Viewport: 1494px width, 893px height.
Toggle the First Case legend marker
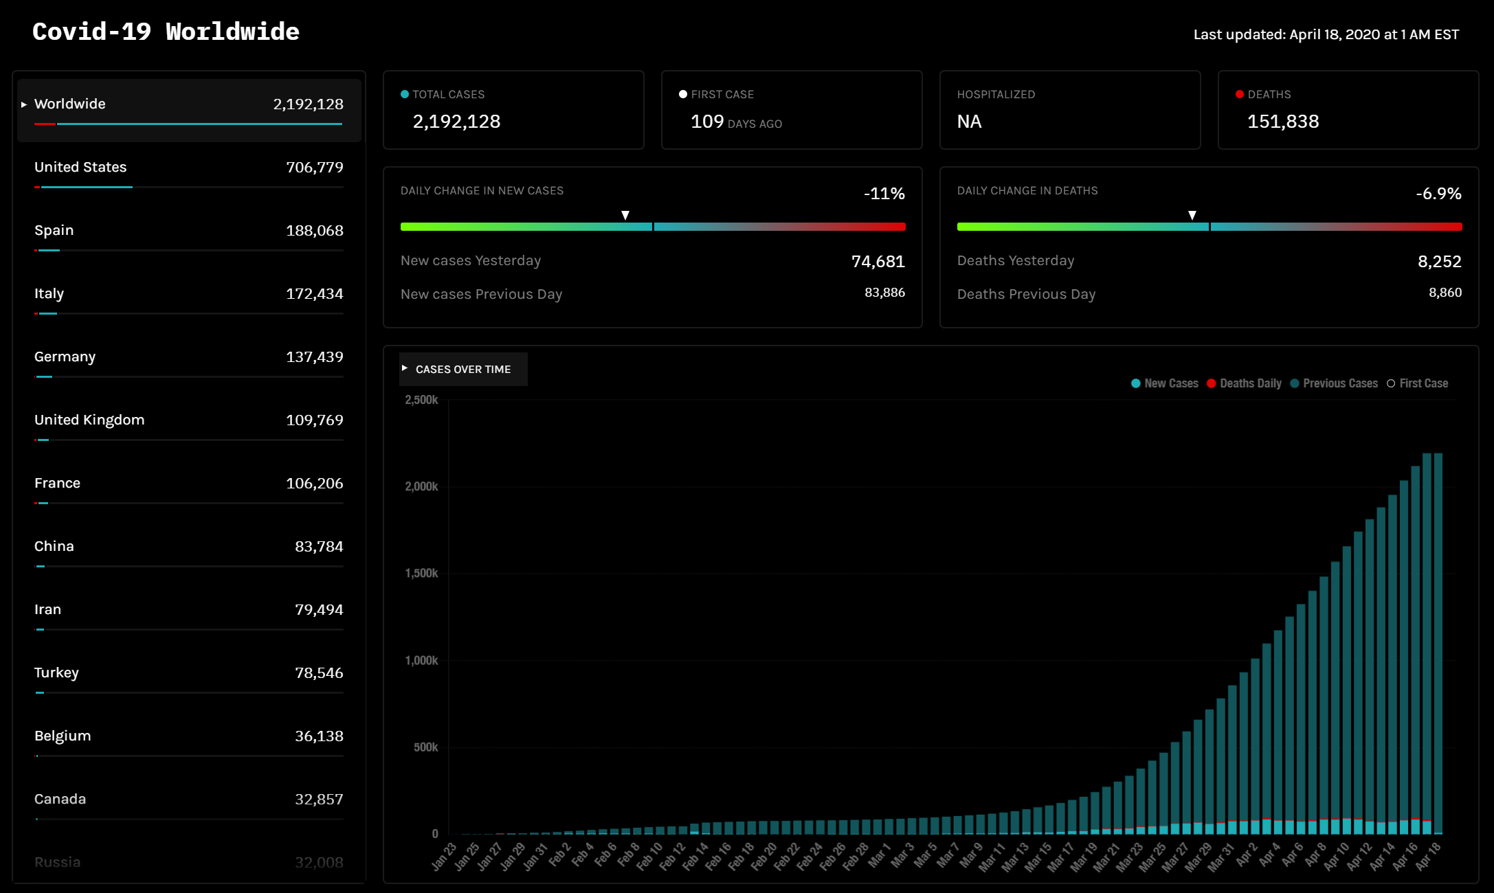[1417, 383]
